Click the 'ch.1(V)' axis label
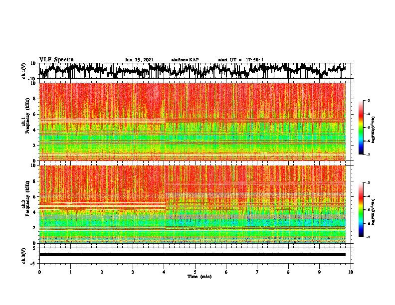The height and width of the screenshot is (305, 395). [x=24, y=71]
